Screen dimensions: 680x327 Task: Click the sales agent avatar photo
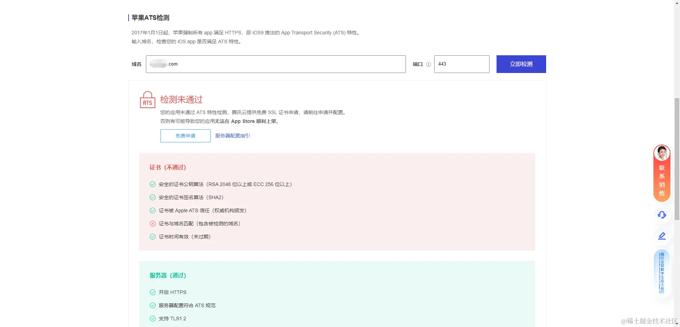click(x=662, y=153)
